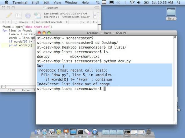Open the Python language selector in status bar
Screen dimensions: 185x138
click(x=28, y=90)
